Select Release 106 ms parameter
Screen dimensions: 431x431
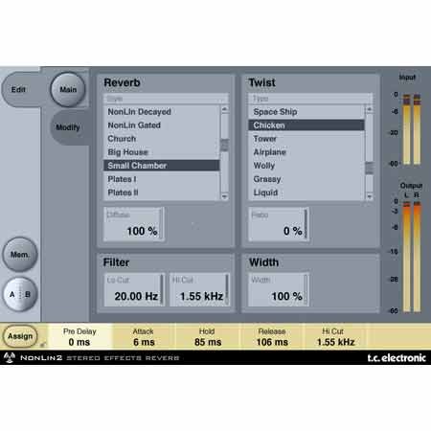[x=272, y=337]
